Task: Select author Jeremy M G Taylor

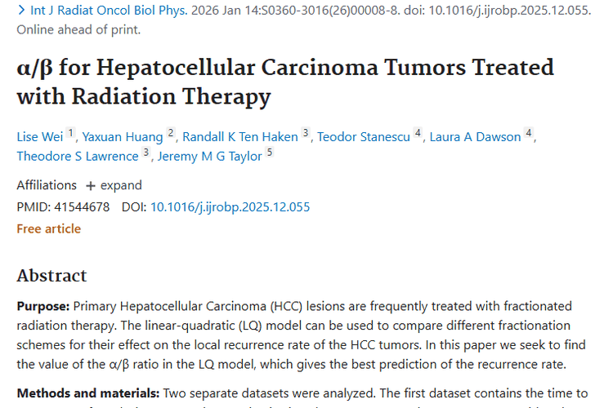Action: (x=210, y=156)
